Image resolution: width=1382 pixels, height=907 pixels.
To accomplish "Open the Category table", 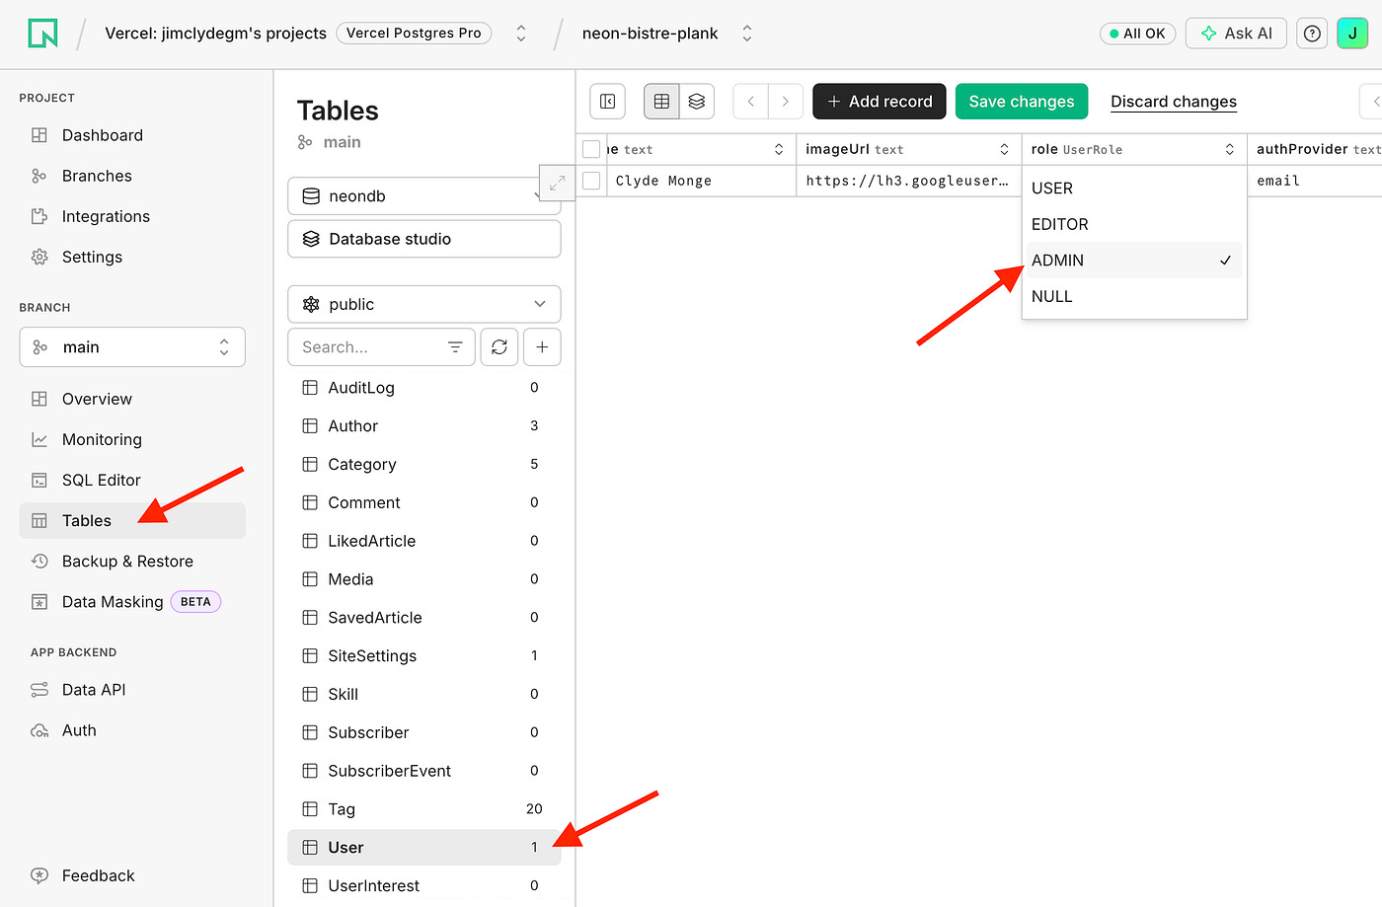I will click(x=424, y=464).
